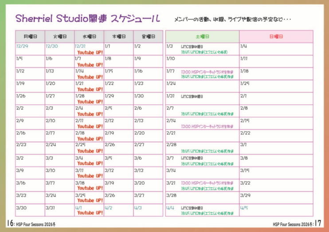329x232 pixels.
Task: Click page number 17 in the footer
Action: point(317,224)
